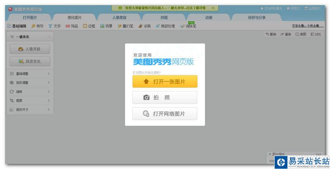Open the 文字头像 underlined link
Screen dimensions: 330x169
pyautogui.click(x=308, y=26)
